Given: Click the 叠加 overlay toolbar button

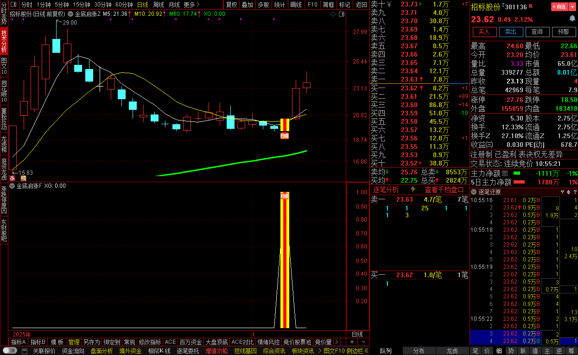Looking at the screenshot, I should coord(248,5).
